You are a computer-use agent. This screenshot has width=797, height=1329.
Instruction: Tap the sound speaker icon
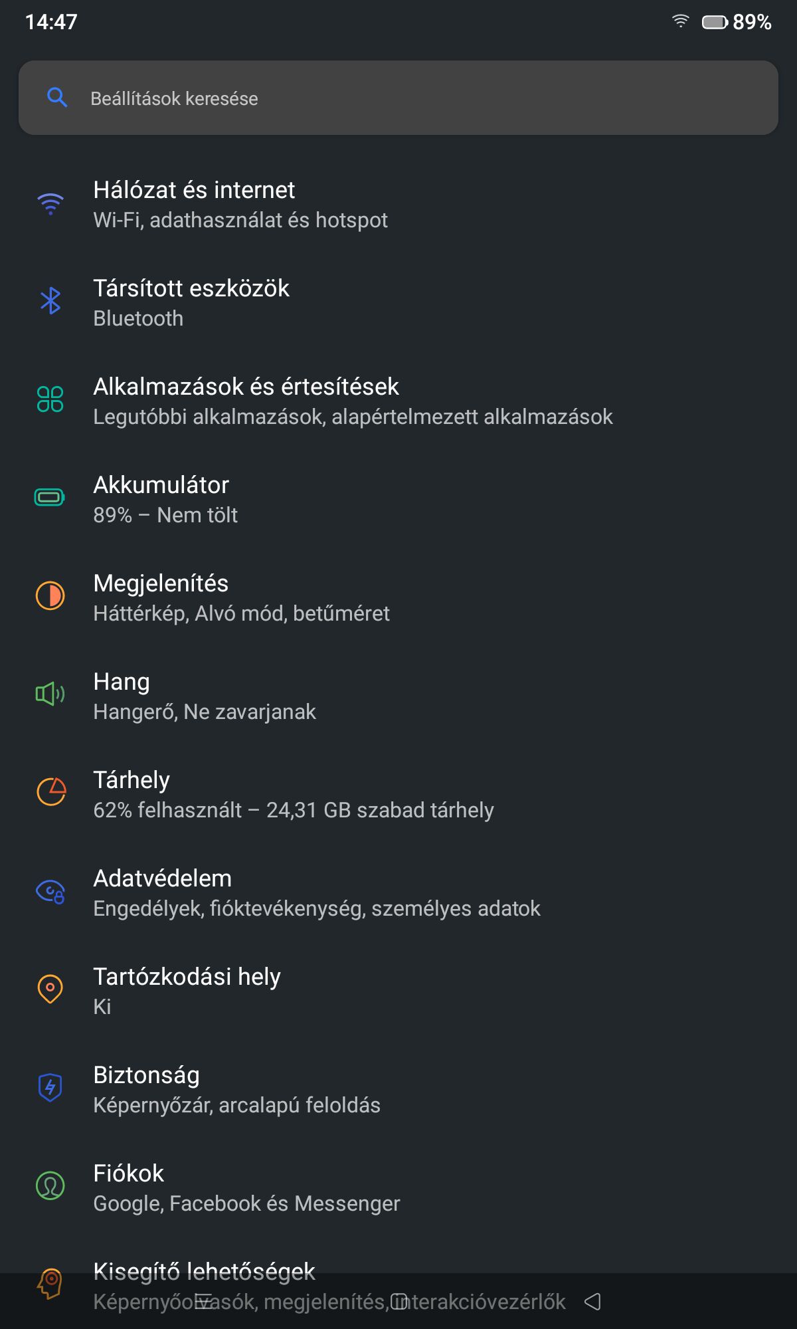50,694
